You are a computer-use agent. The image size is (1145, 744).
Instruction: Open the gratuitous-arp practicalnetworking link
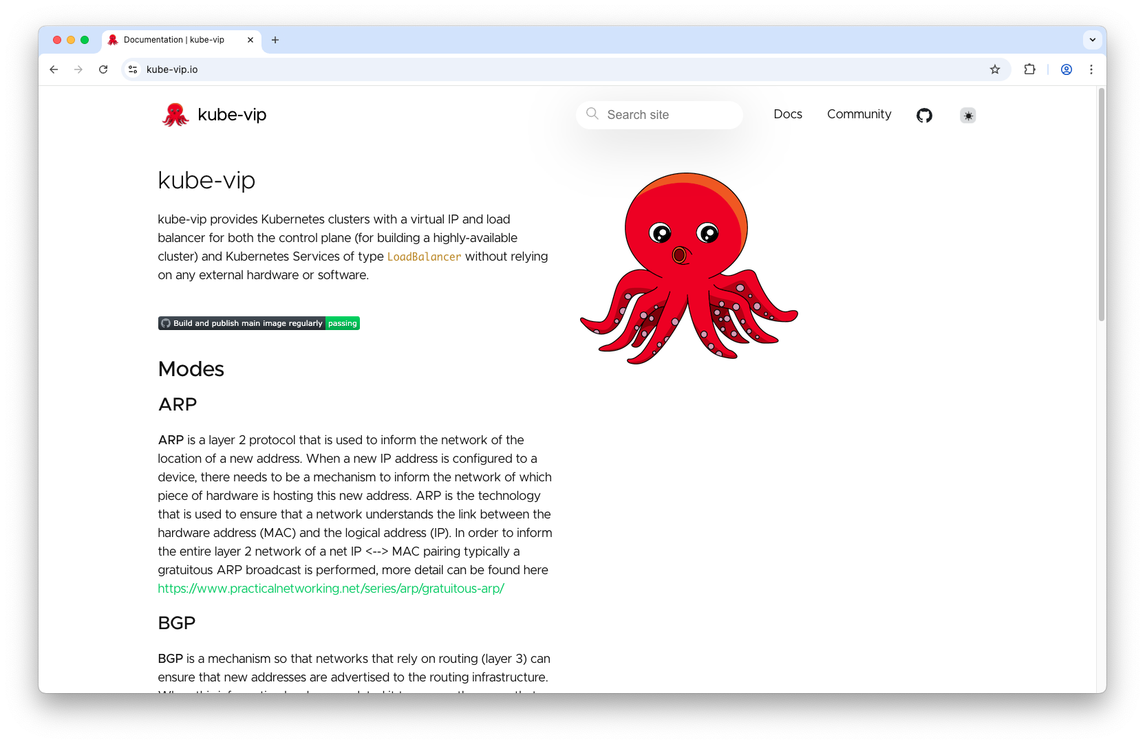tap(331, 589)
